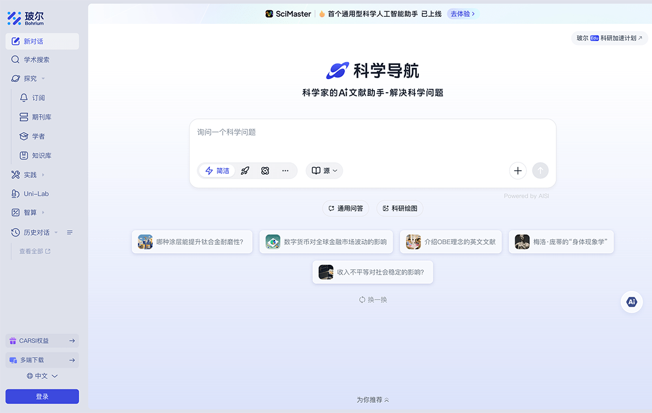Collapse the 探究 section in sidebar
The width and height of the screenshot is (652, 413).
pos(42,78)
